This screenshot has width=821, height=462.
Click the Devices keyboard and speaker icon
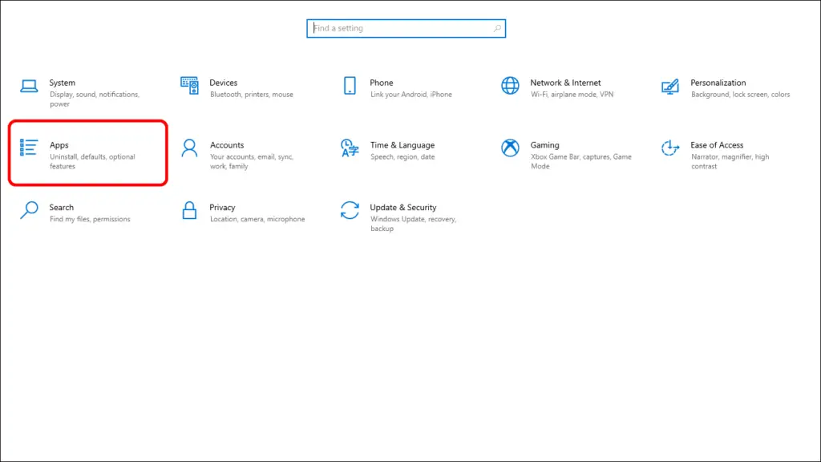tap(189, 85)
